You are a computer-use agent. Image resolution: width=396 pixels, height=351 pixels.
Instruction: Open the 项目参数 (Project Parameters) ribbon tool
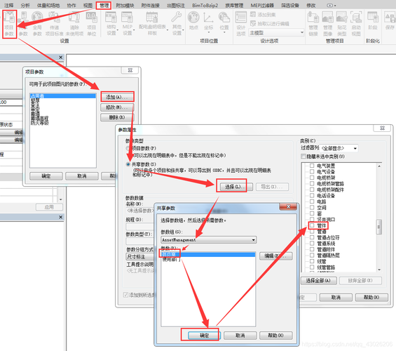click(9, 24)
